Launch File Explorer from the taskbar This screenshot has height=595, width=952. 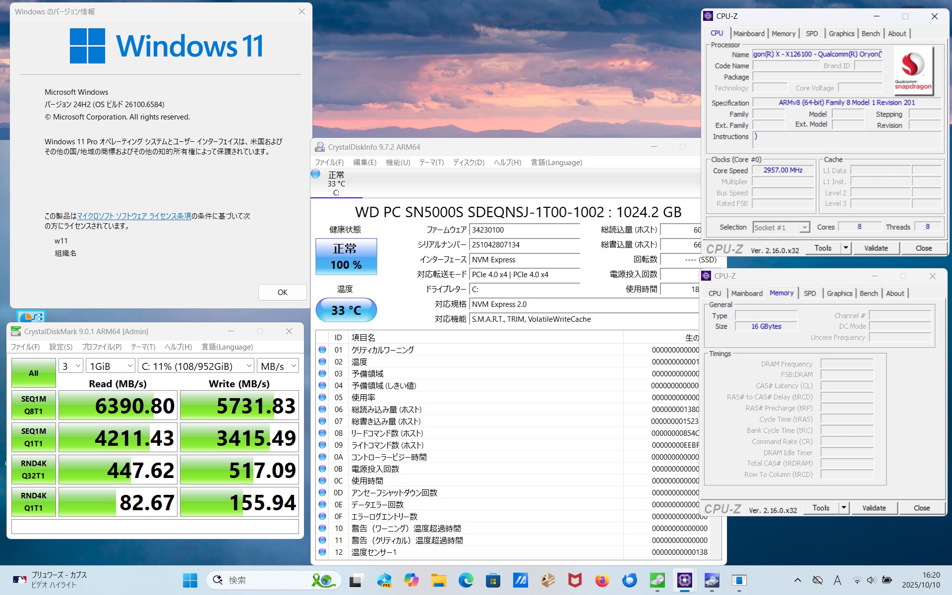coord(438,580)
